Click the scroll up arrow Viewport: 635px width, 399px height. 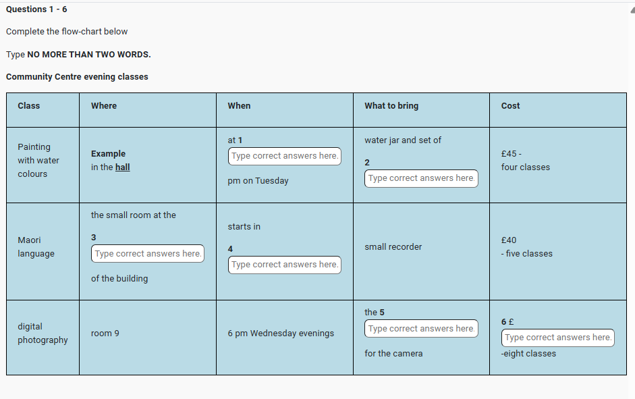tap(631, 10)
